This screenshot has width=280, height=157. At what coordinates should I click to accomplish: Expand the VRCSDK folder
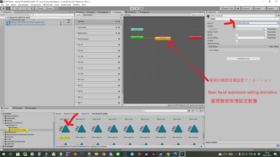tap(3, 144)
